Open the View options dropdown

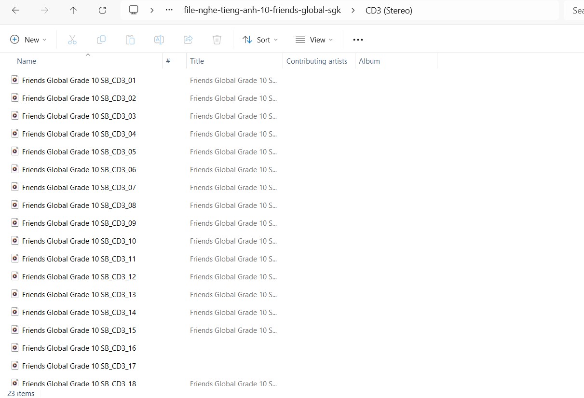point(314,40)
